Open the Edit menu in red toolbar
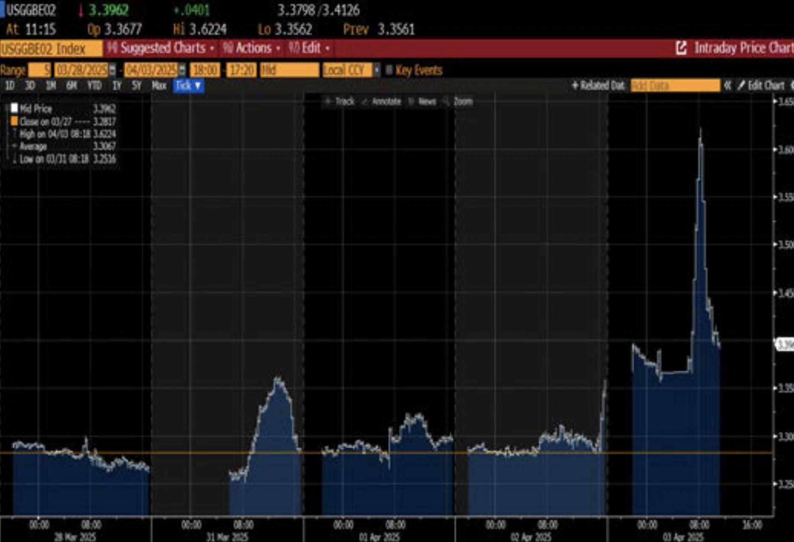794x542 pixels. [x=311, y=48]
